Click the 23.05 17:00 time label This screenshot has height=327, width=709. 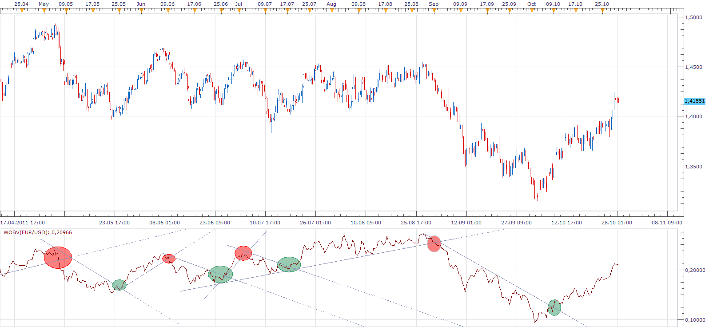point(115,223)
